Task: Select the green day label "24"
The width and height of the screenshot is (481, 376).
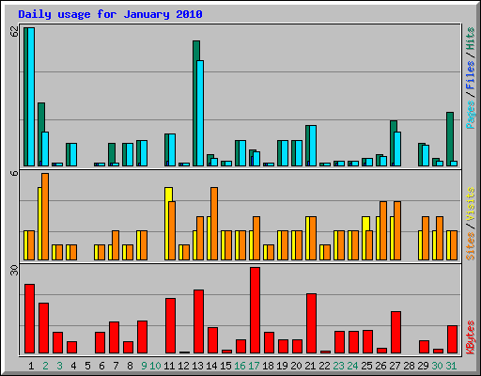Action: 352,366
